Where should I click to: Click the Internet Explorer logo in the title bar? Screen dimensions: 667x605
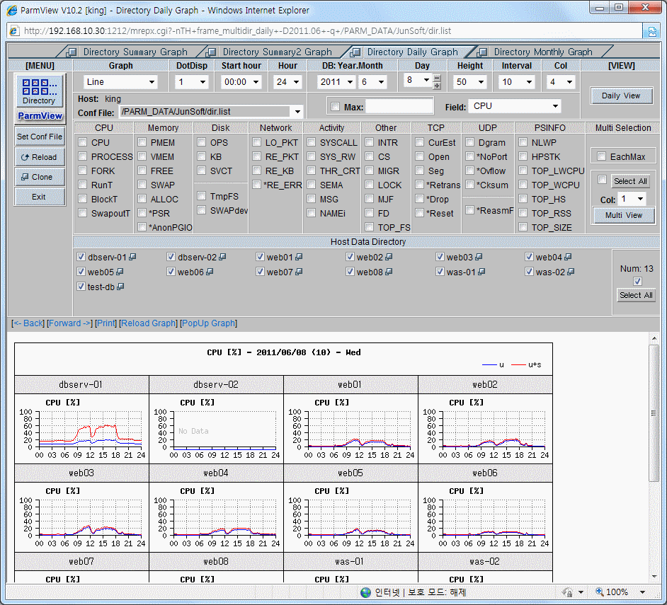click(x=12, y=10)
